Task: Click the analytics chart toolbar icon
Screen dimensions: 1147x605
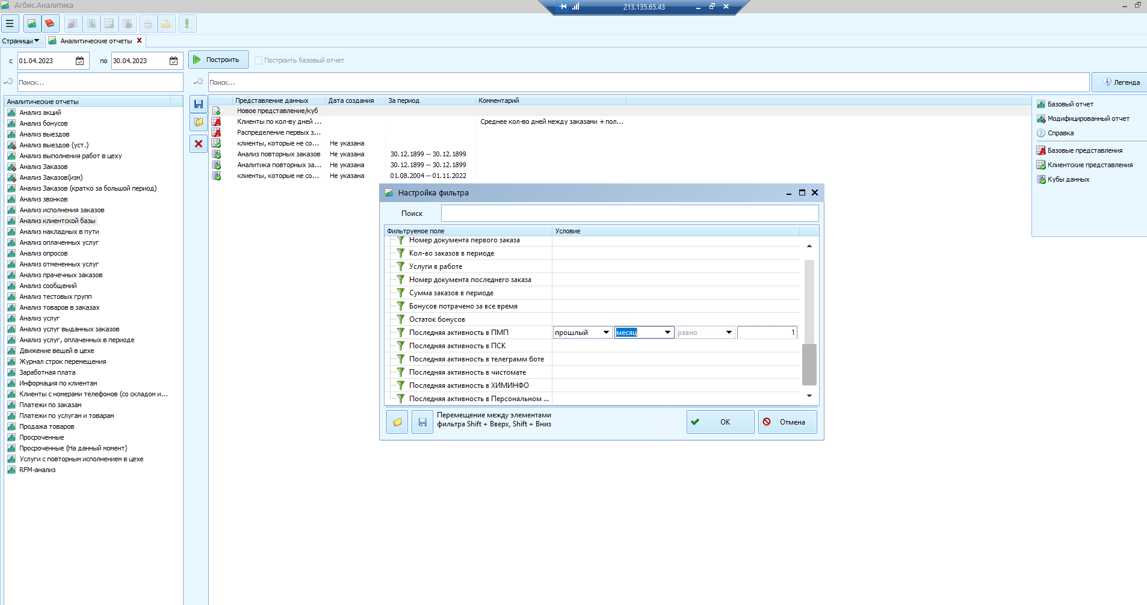Action: (32, 24)
